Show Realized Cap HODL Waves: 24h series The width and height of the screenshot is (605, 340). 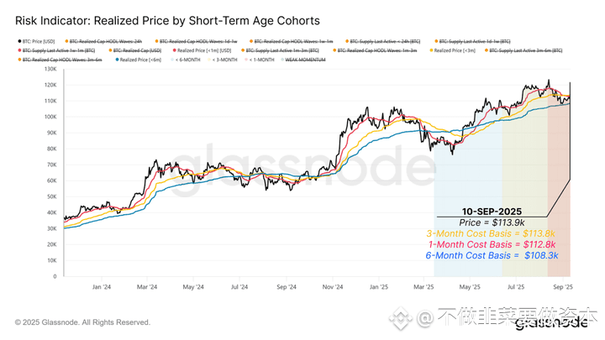pyautogui.click(x=103, y=41)
